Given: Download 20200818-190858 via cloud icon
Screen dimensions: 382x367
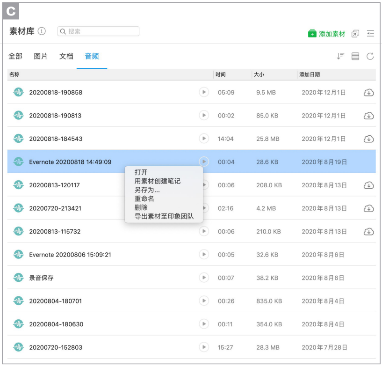Looking at the screenshot, I should click(x=369, y=92).
